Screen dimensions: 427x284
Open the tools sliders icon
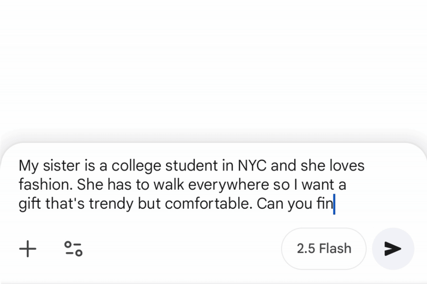(74, 248)
